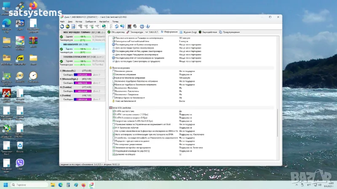The width and height of the screenshot is (337, 189).
Task: Open the Настройки menu
Action: pyautogui.click(x=104, y=21)
